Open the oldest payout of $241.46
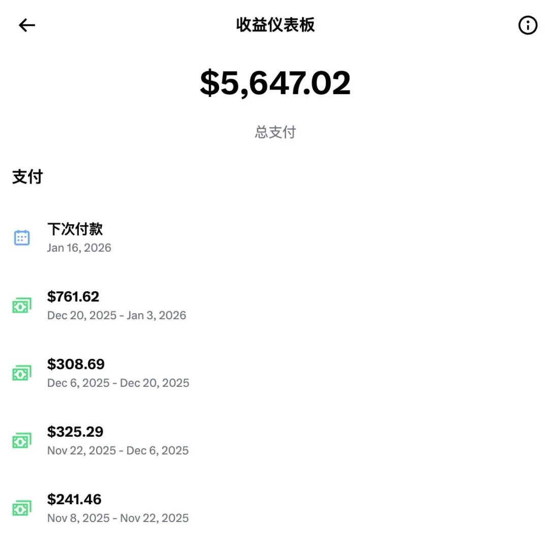 coord(74,499)
